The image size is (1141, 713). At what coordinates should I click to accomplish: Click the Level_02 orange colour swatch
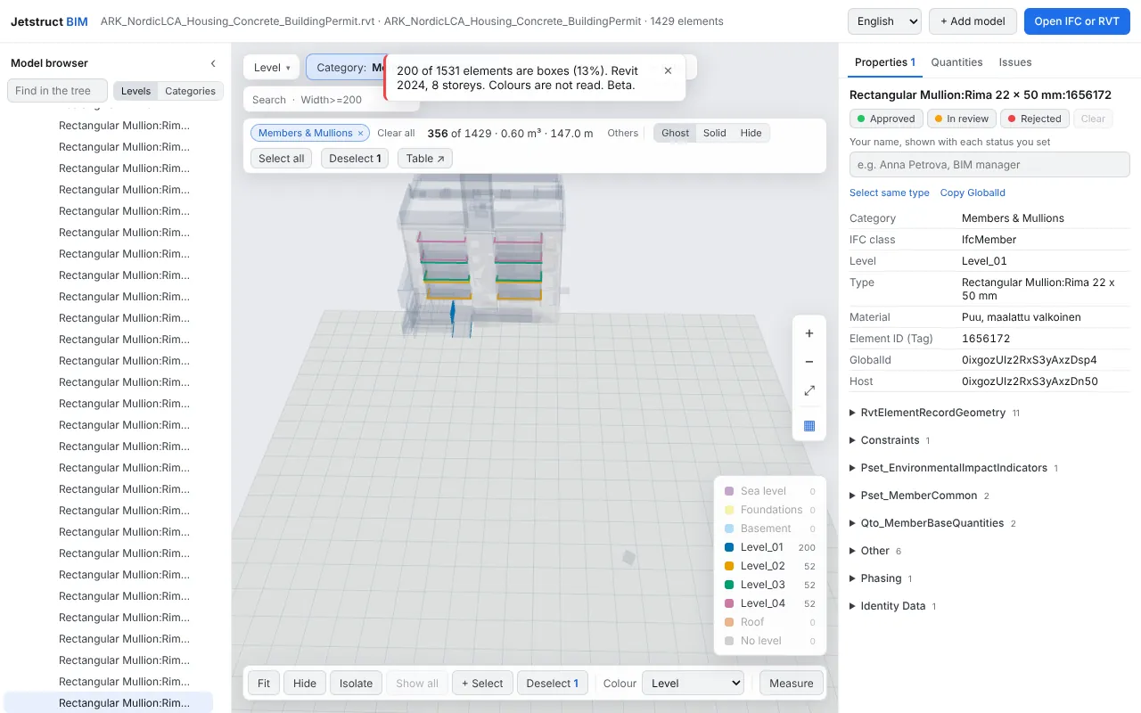click(729, 566)
